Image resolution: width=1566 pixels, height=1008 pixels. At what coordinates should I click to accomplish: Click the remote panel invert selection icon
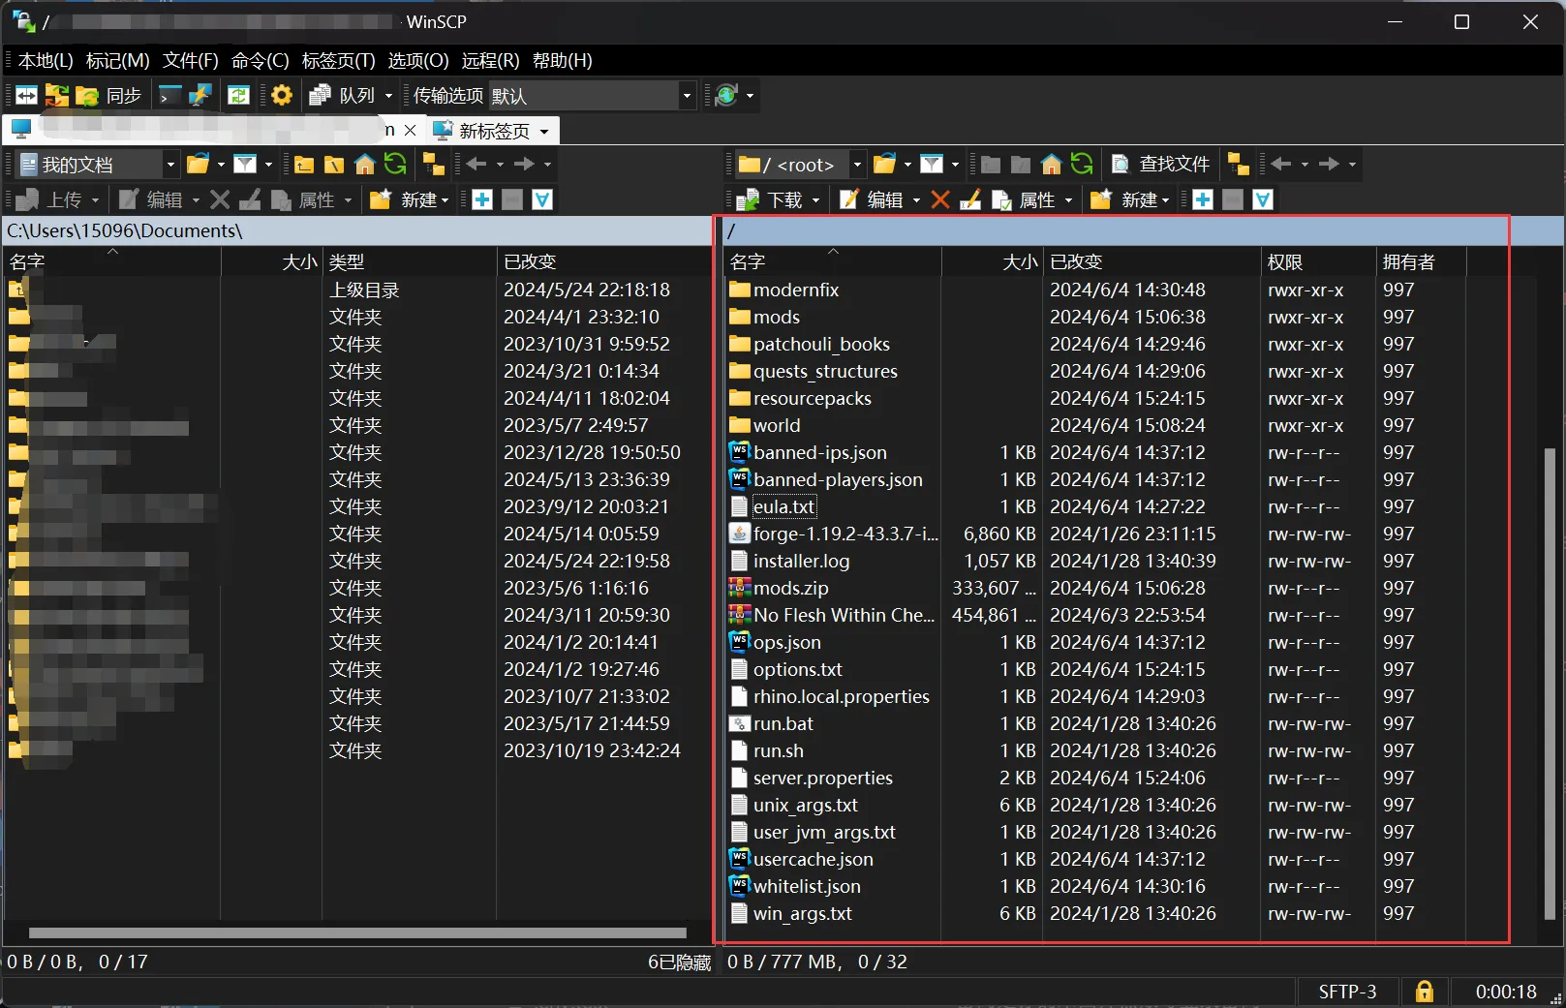pos(1263,199)
